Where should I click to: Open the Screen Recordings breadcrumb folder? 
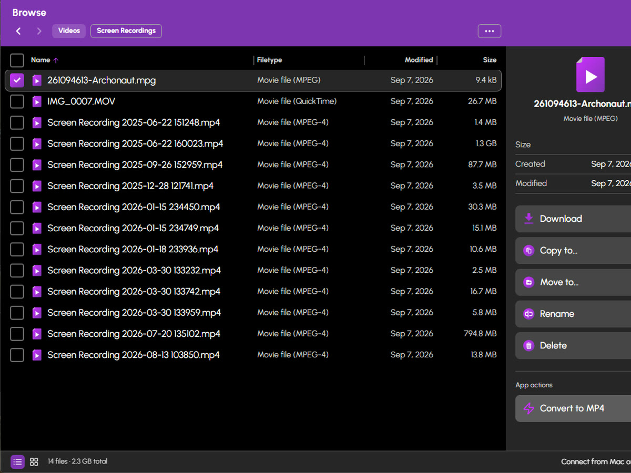coord(126,31)
